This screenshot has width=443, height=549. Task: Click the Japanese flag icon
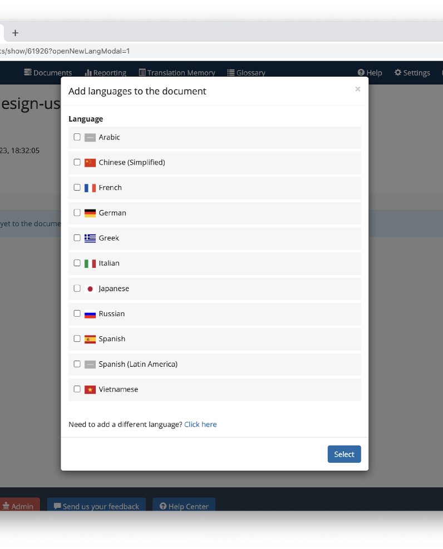point(90,289)
